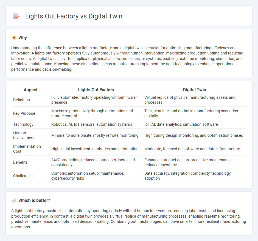The image size is (258, 241).
Task: Select the Human Involvement row label
Action: [24, 135]
